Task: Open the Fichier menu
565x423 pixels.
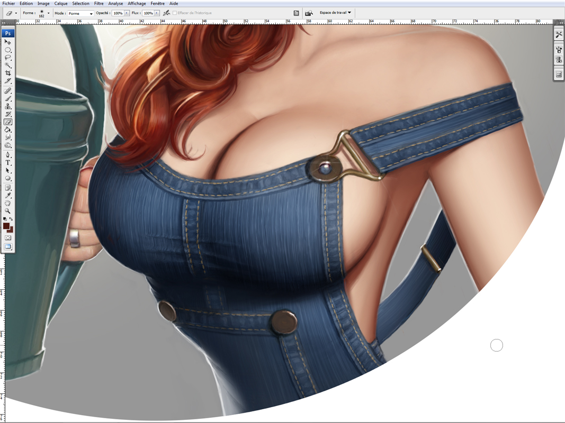Action: pyautogui.click(x=8, y=3)
